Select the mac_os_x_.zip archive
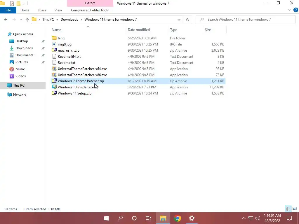 coord(68,50)
